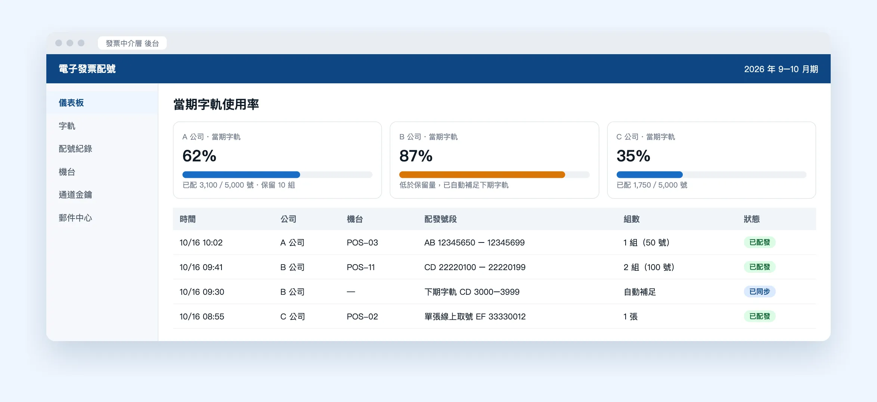Select 機台 in the sidebar
Viewport: 877px width, 402px height.
tap(102, 172)
